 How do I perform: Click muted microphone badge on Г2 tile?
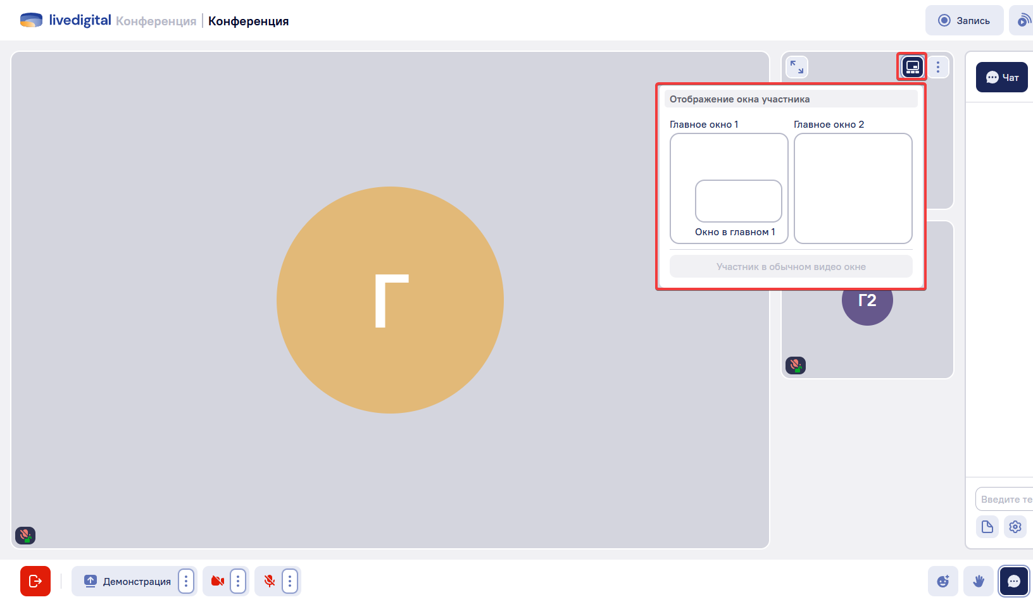coord(796,365)
